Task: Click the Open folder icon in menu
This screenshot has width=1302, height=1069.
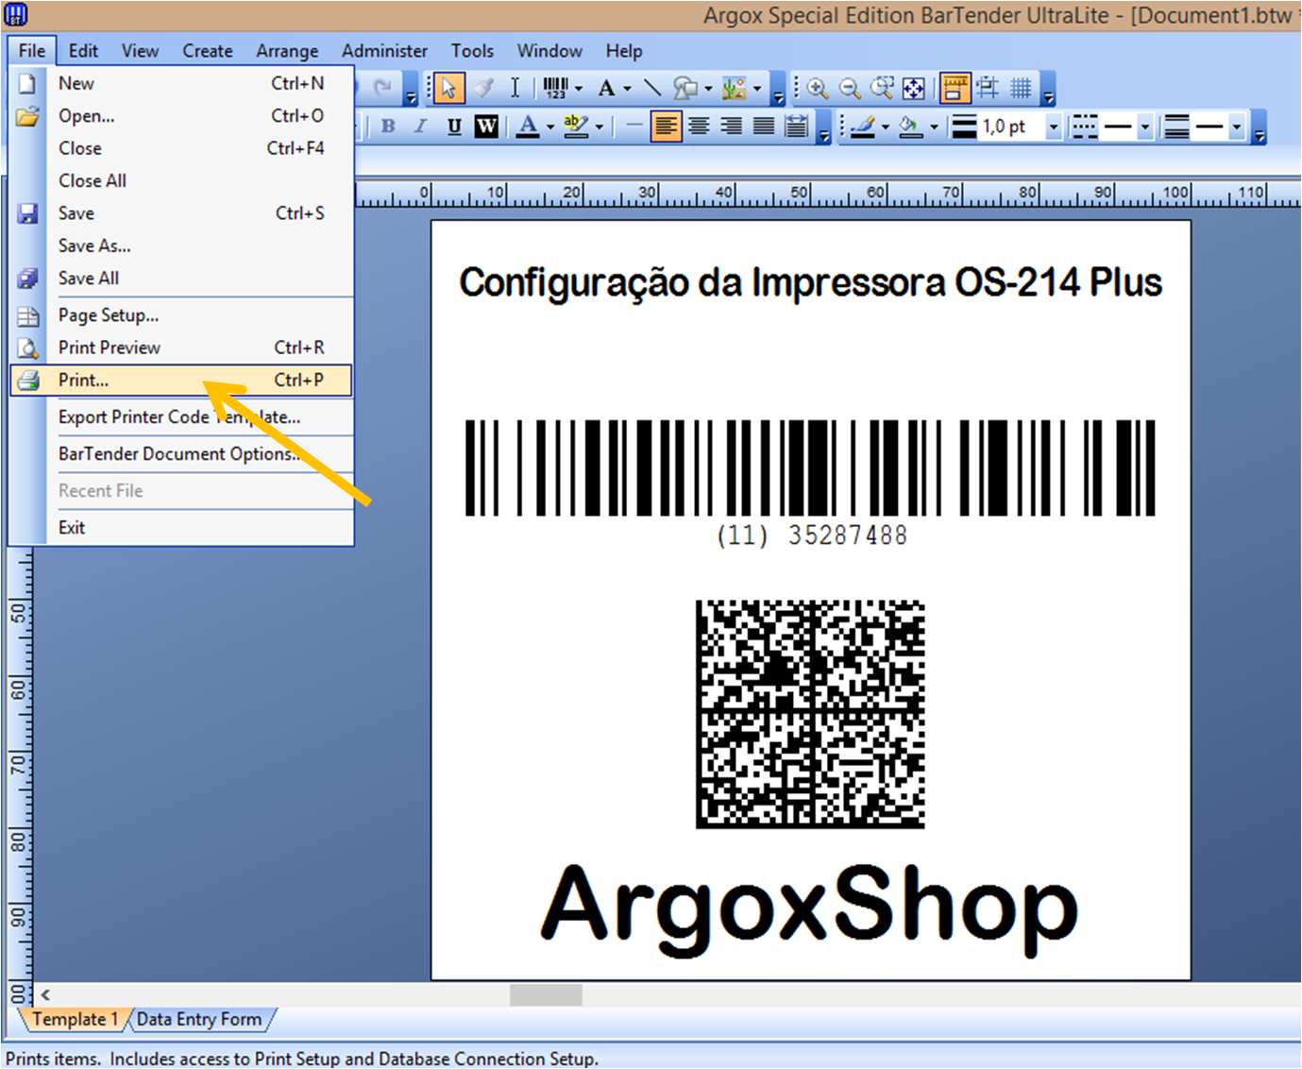Action: [x=28, y=116]
